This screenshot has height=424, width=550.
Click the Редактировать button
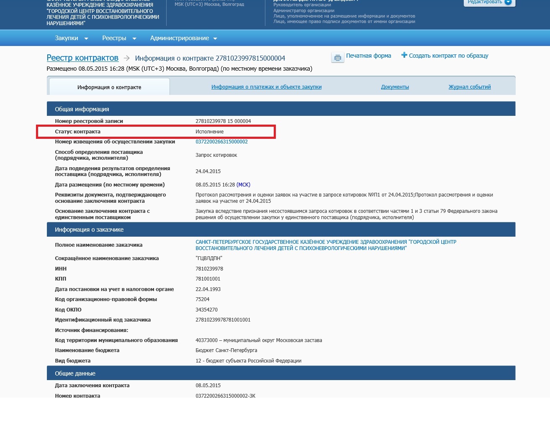point(489,3)
